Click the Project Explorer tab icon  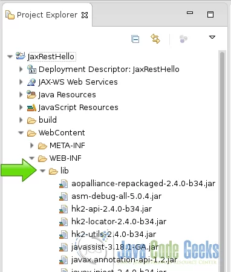pyautogui.click(x=10, y=15)
